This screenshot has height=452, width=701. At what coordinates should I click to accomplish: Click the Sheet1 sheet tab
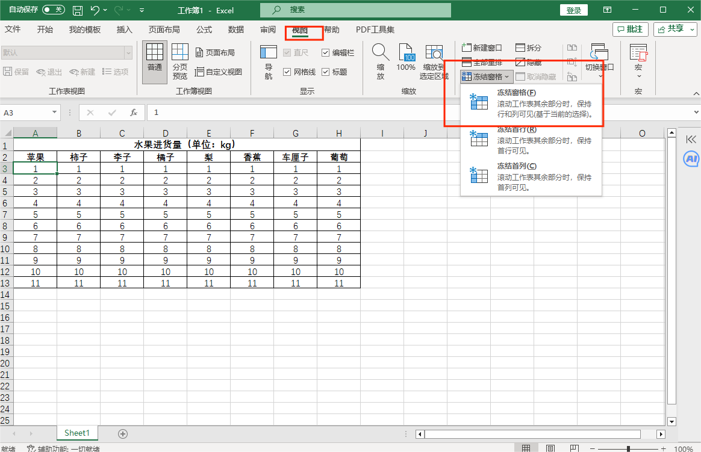[x=76, y=433]
